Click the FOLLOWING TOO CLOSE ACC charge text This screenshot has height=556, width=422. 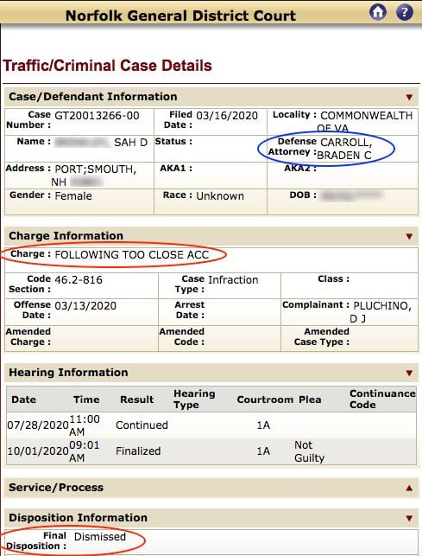tap(132, 254)
